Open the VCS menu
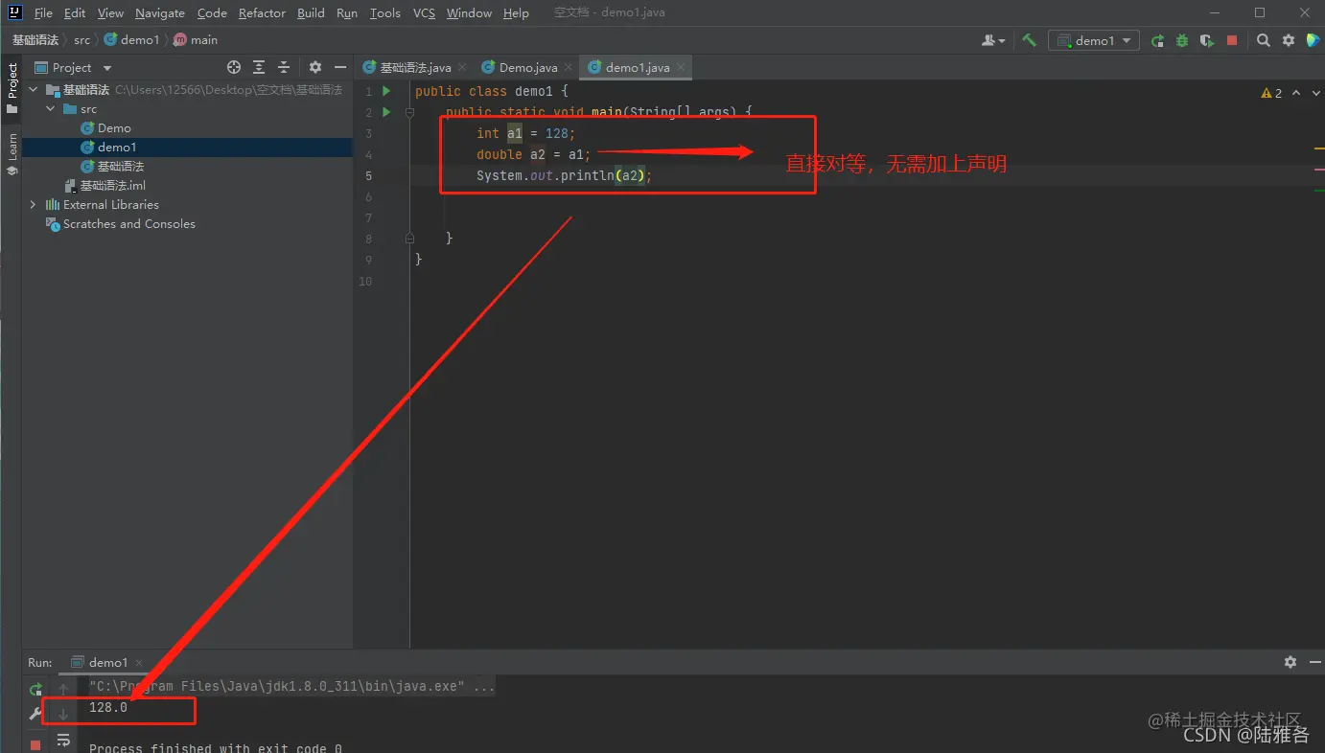 click(424, 13)
